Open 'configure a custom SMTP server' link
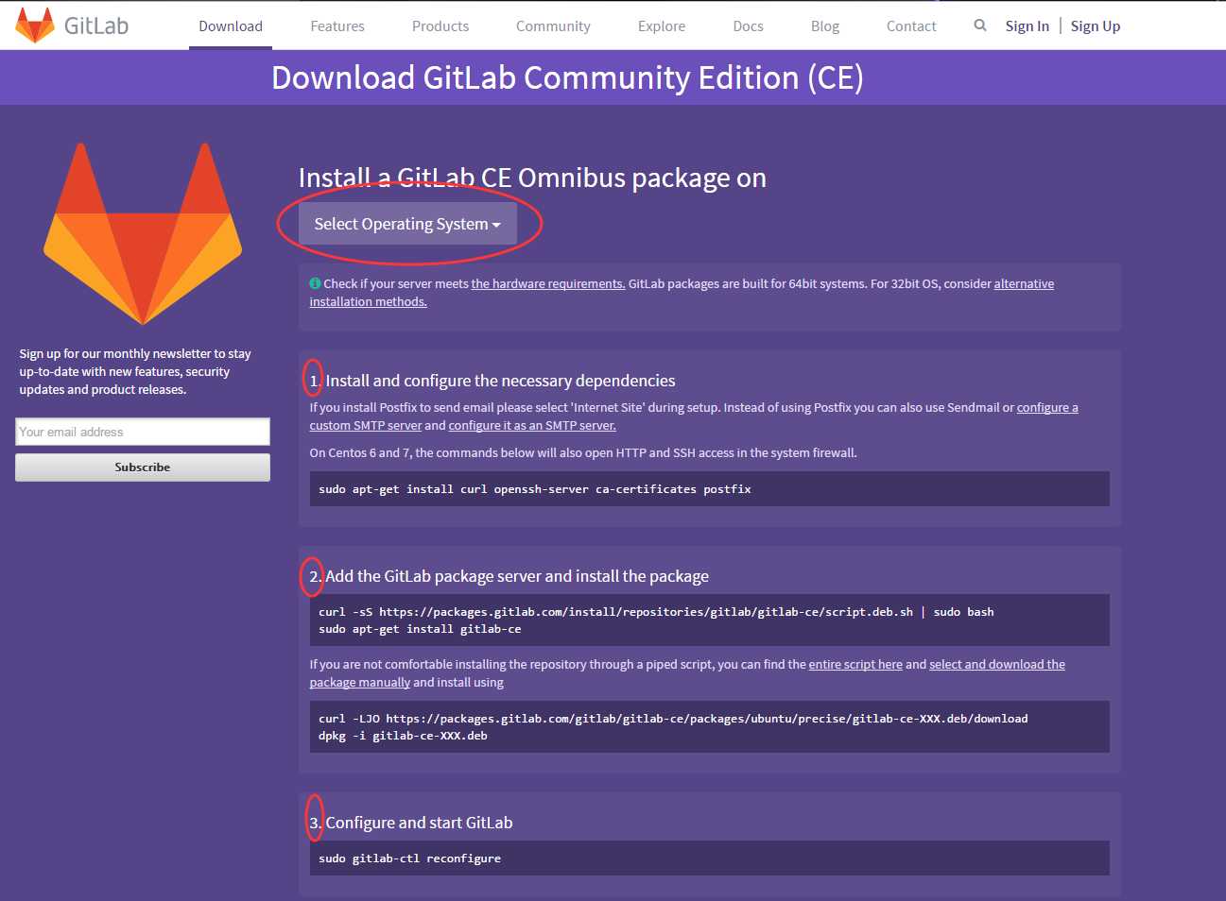Viewport: 1226px width, 901px height. [x=1047, y=407]
